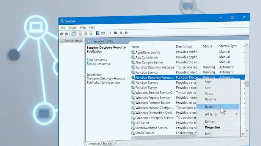Choose Stop from the context menu
This screenshot has width=261, height=146.
(208, 88)
